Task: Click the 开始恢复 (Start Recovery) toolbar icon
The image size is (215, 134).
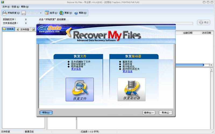Action: (5, 13)
